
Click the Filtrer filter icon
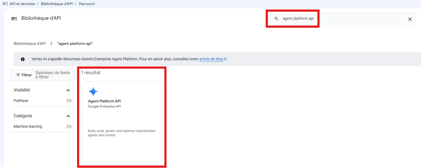click(x=18, y=75)
